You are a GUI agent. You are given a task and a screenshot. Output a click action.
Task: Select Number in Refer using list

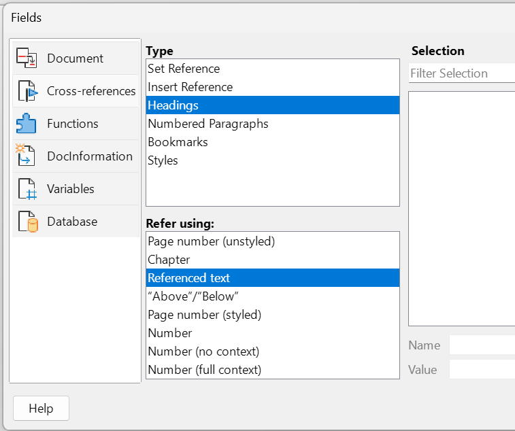coord(273,333)
